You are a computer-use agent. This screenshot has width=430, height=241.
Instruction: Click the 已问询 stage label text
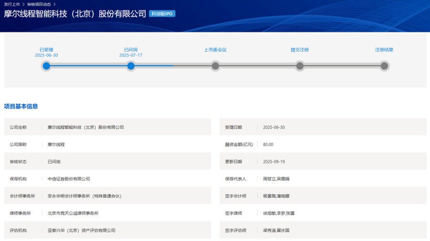(x=131, y=50)
